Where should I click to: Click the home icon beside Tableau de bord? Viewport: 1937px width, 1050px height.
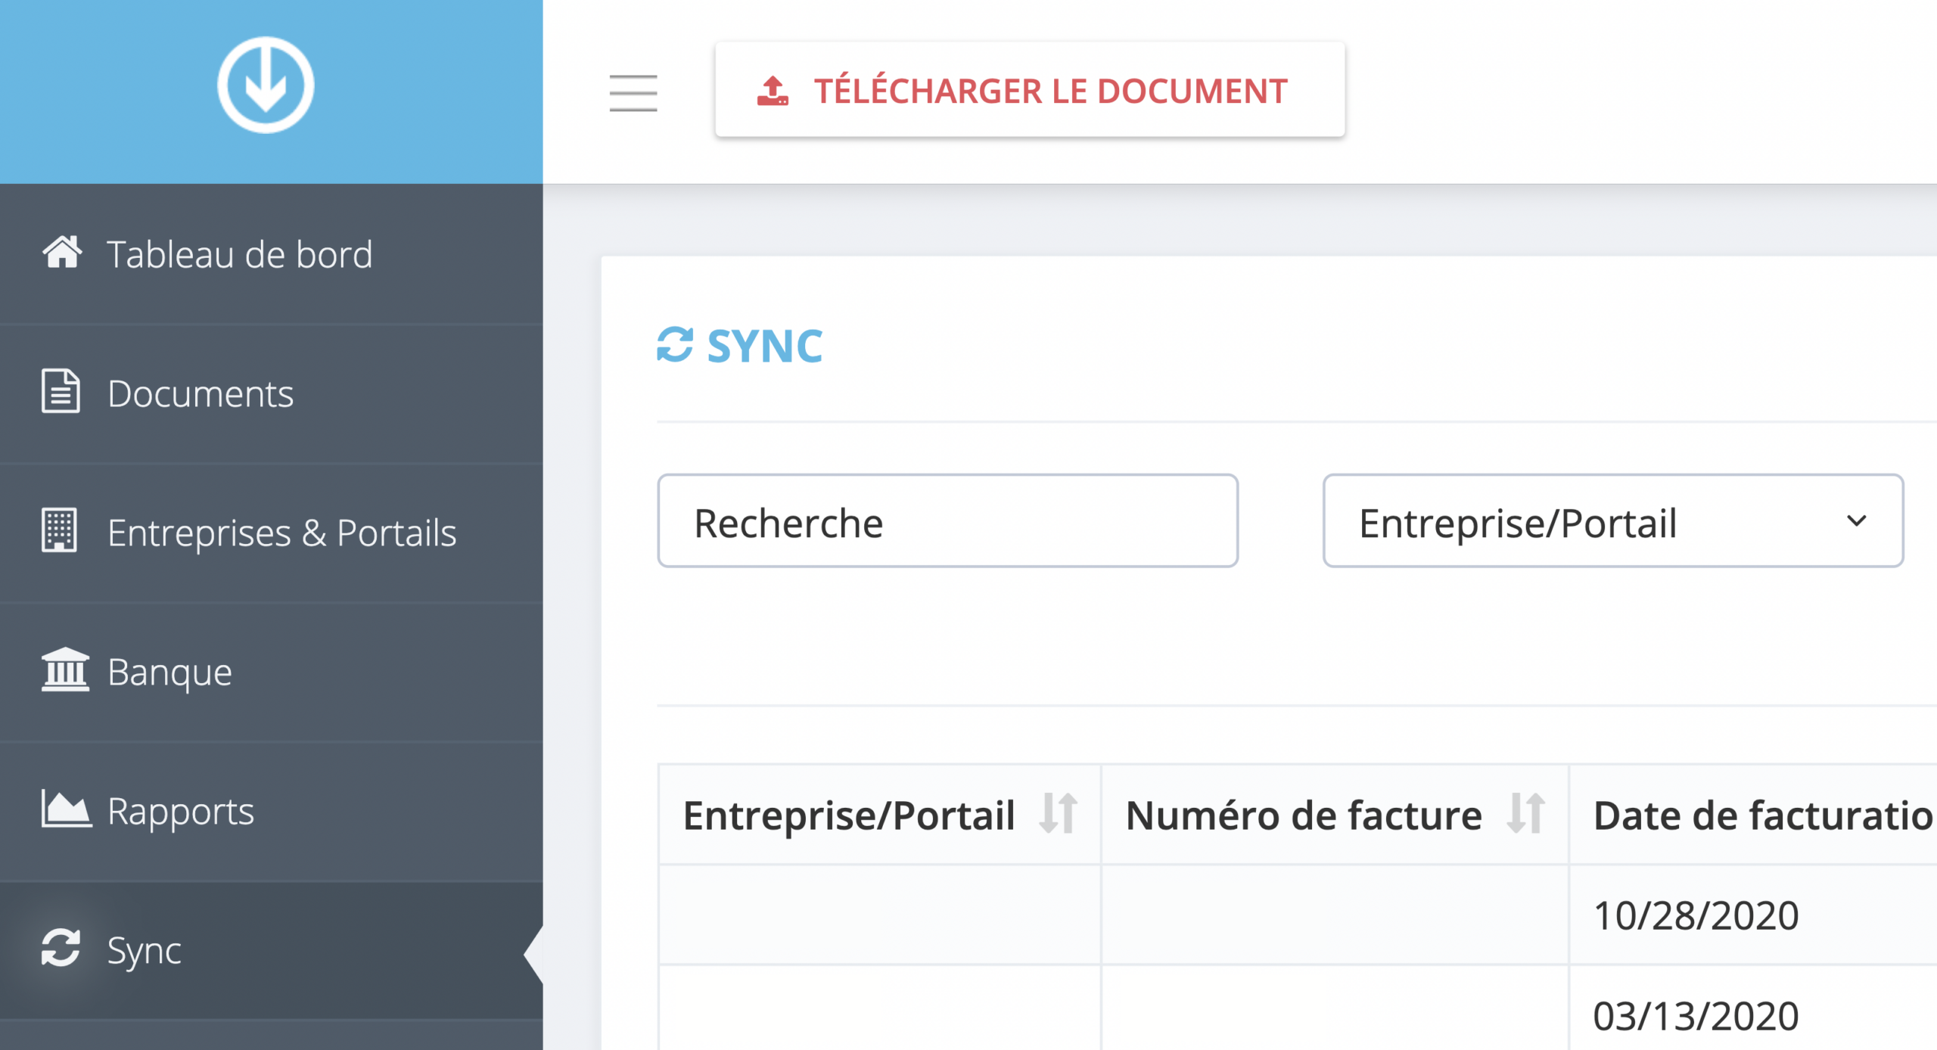click(x=62, y=253)
